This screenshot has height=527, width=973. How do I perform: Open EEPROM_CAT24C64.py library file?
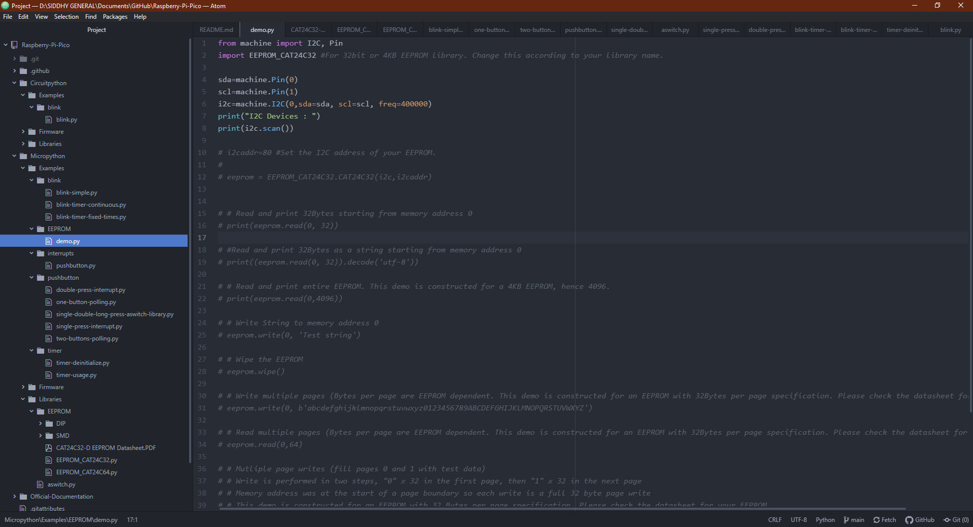click(x=86, y=472)
